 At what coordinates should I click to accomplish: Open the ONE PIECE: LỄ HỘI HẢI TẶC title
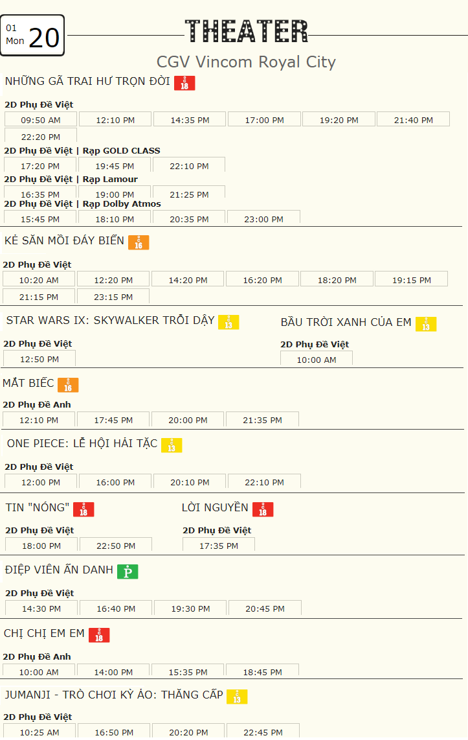point(82,443)
